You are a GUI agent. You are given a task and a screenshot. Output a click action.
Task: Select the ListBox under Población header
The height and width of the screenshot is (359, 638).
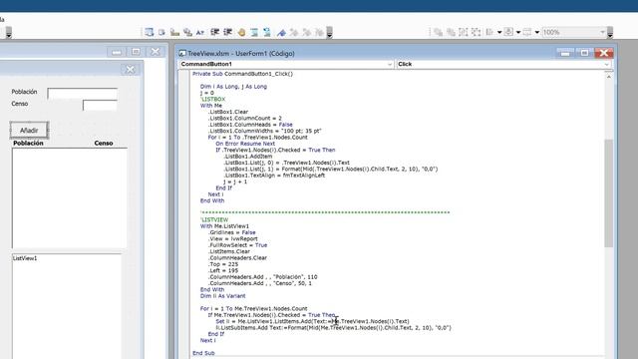(x=69, y=197)
